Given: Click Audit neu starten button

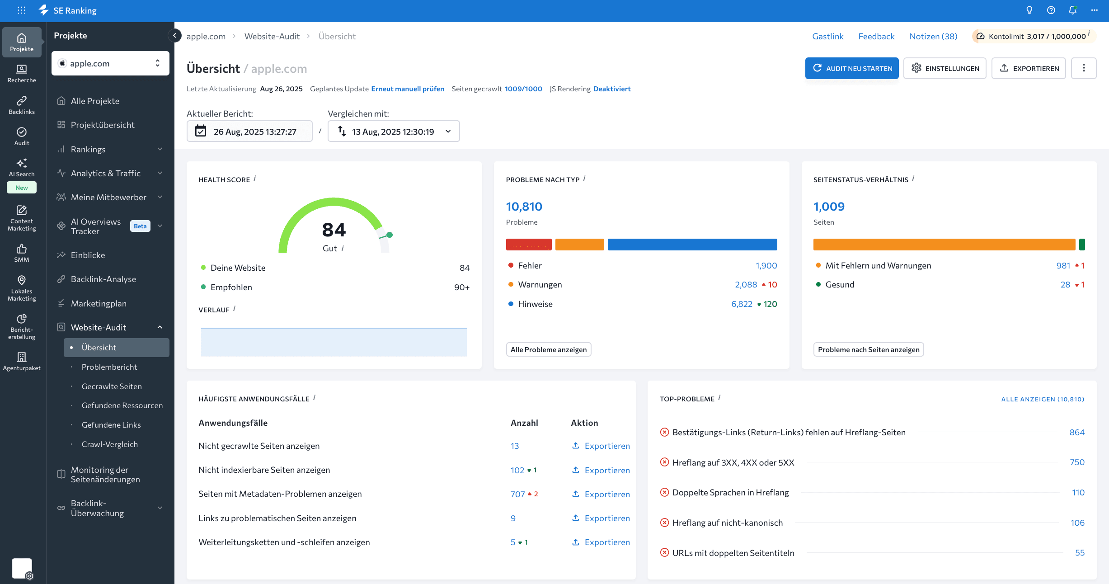Looking at the screenshot, I should click(852, 68).
